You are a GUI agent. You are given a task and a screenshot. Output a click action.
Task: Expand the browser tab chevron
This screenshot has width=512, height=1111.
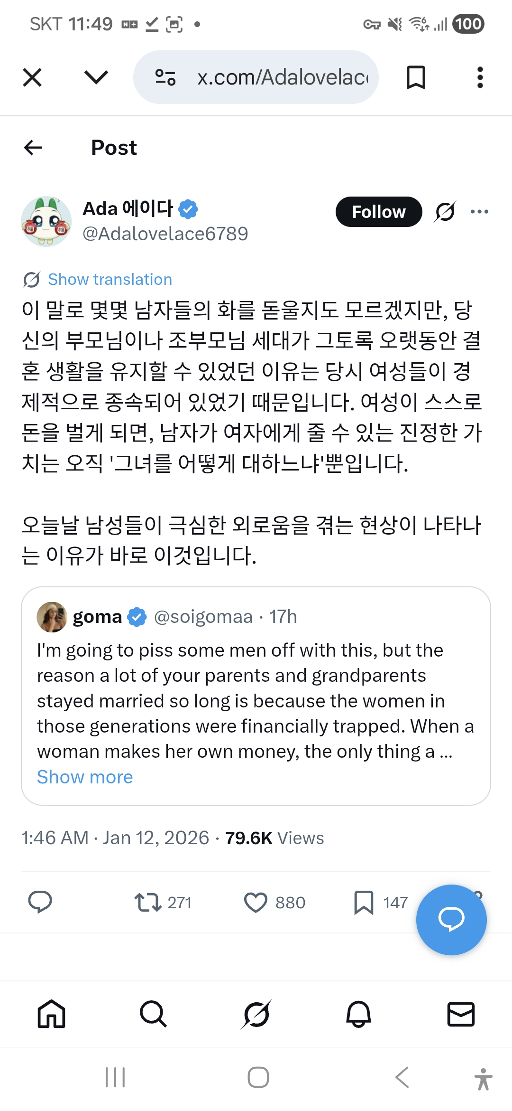(96, 77)
